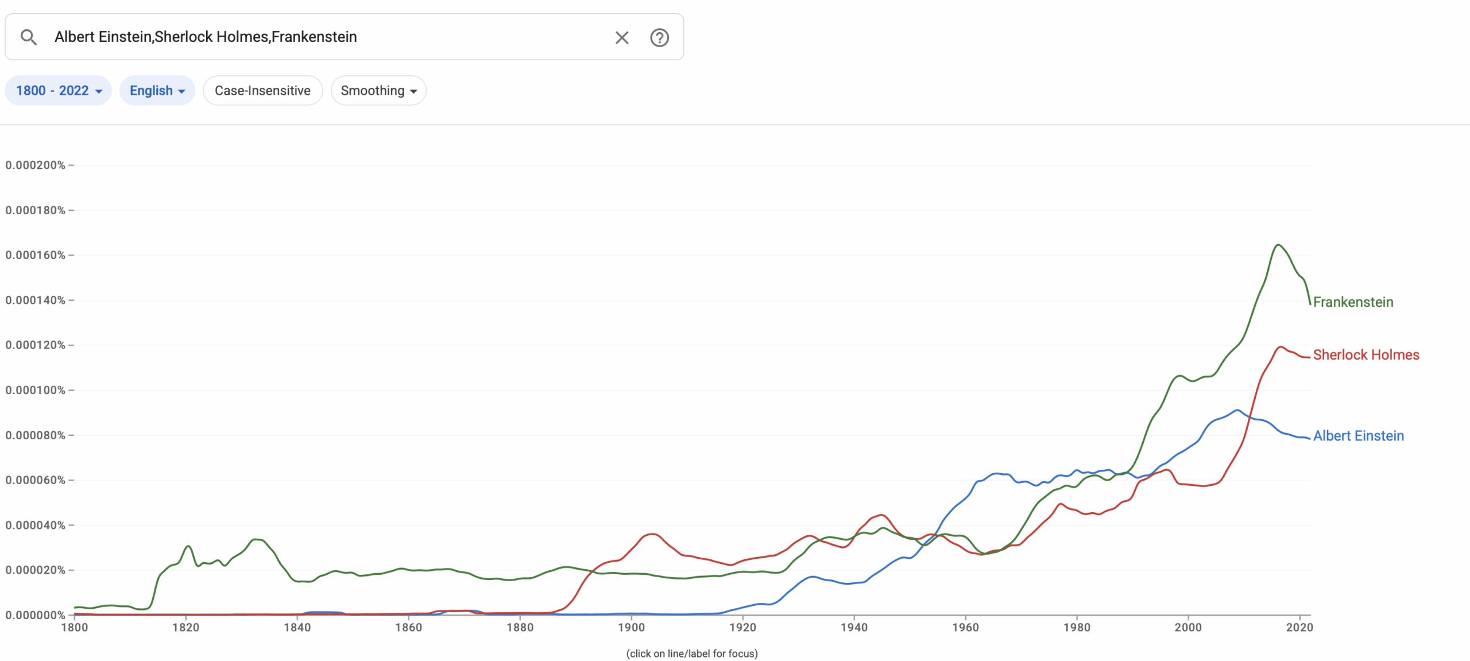
Task: Open the help question mark icon
Action: tap(659, 37)
